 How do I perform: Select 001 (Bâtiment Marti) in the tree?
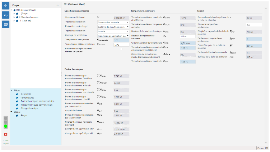(x=26, y=10)
